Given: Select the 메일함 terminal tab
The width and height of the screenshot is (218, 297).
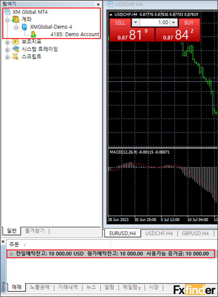Looking at the screenshot, I should (x=132, y=287).
